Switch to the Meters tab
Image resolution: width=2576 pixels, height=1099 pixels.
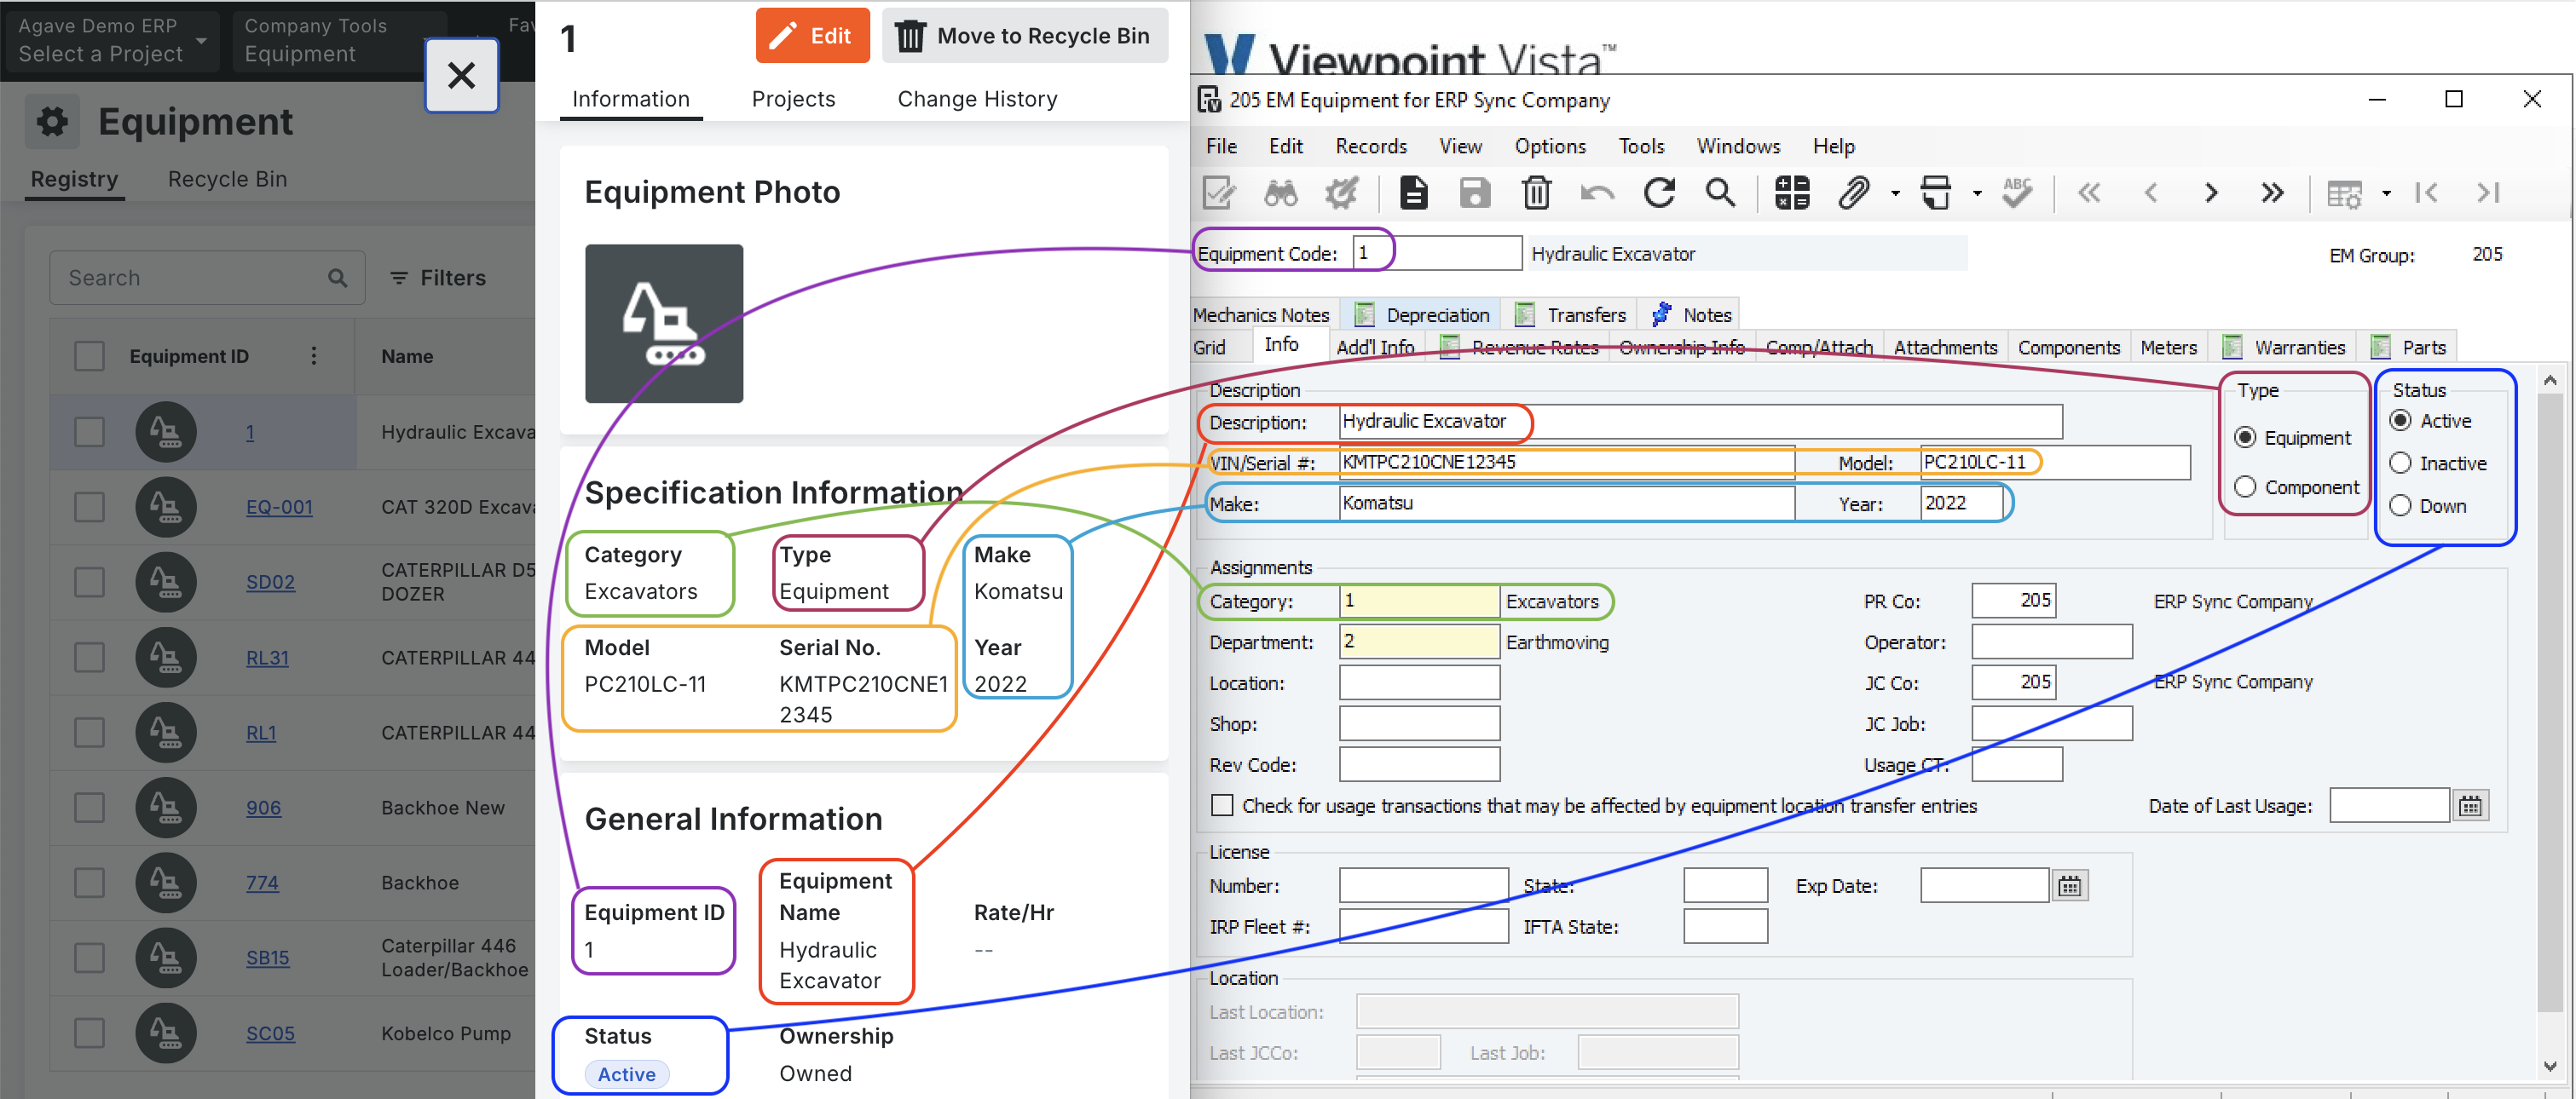[x=2168, y=348]
